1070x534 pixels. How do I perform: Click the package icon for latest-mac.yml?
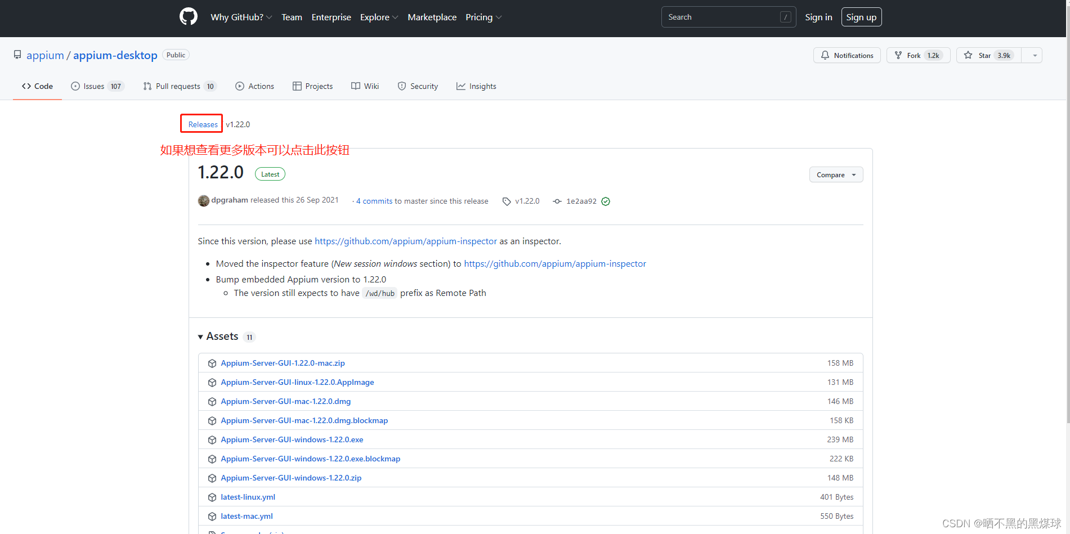212,517
